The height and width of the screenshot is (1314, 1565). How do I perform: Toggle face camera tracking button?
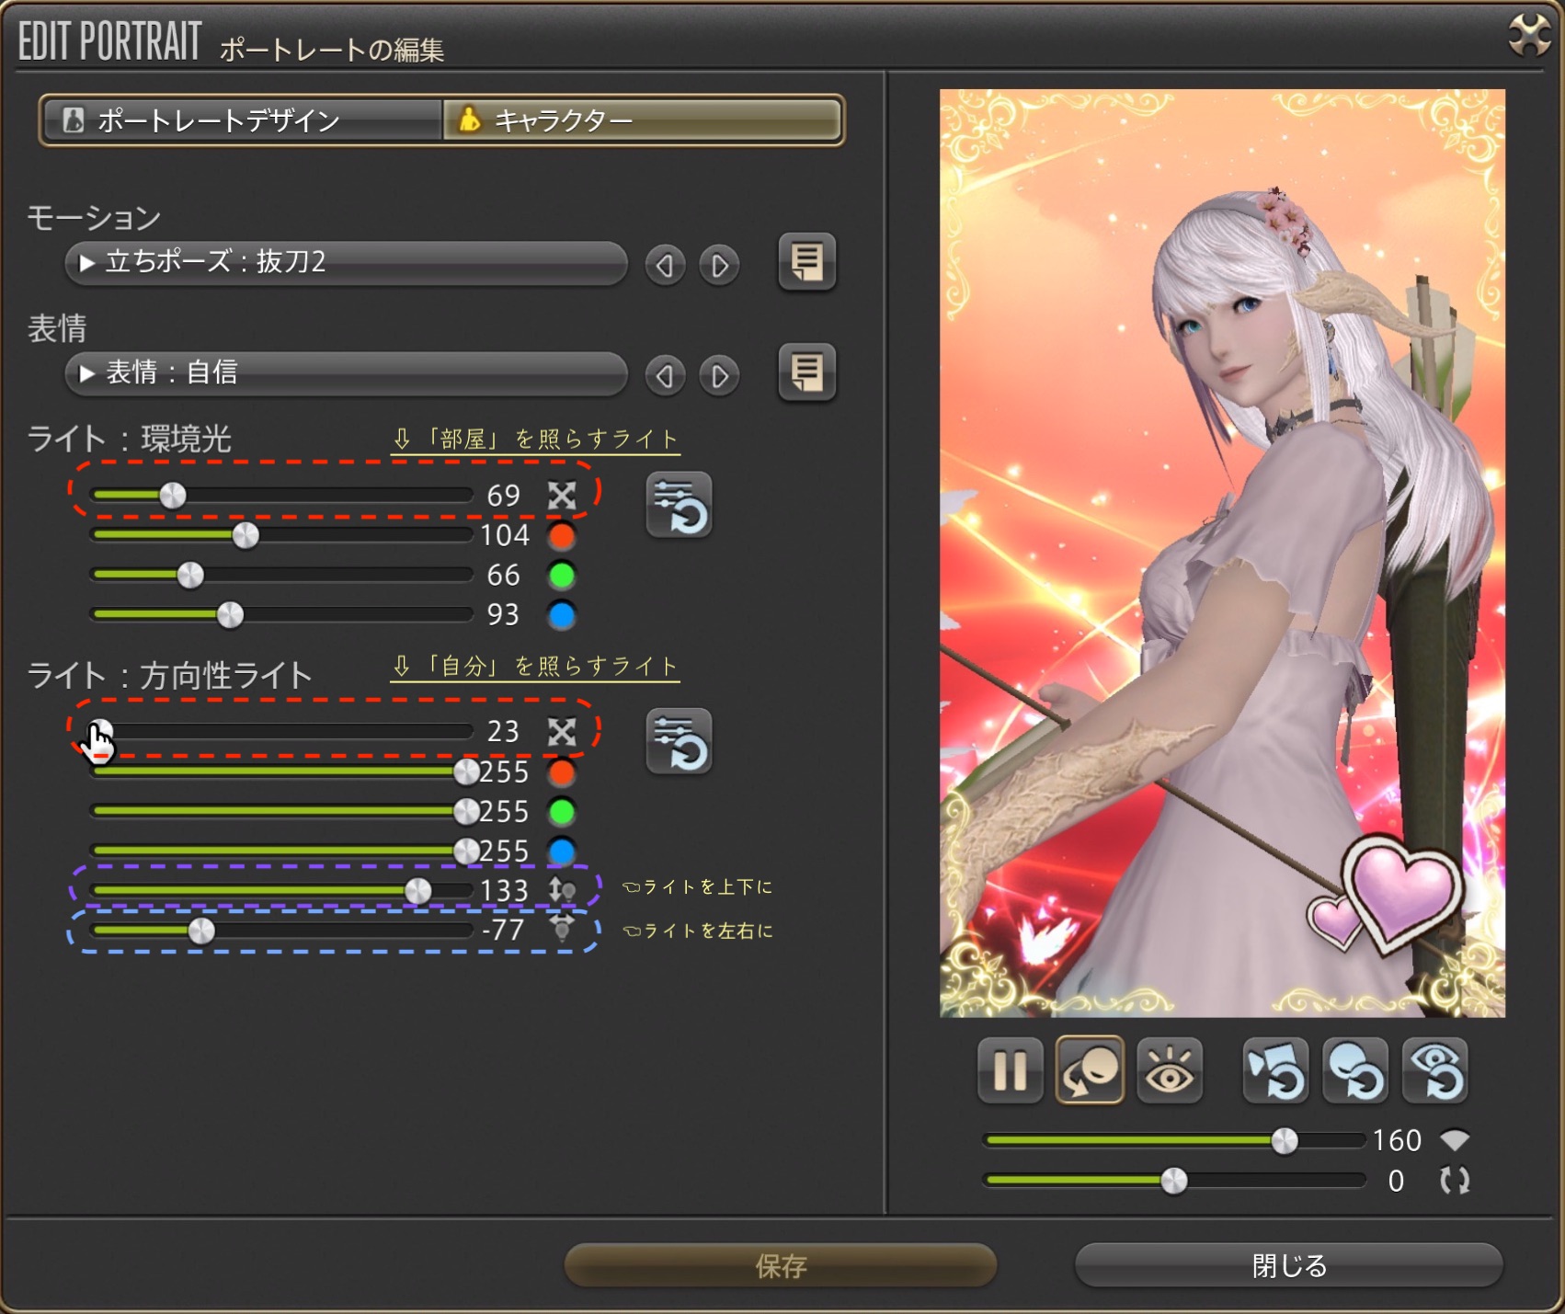point(1091,1070)
